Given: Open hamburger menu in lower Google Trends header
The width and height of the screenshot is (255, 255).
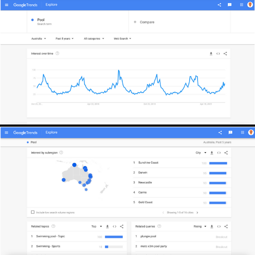Looking at the screenshot, I should (6, 133).
